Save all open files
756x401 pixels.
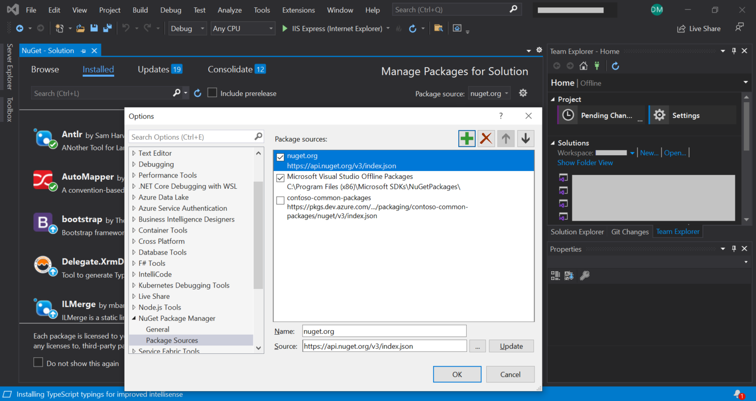(x=107, y=28)
